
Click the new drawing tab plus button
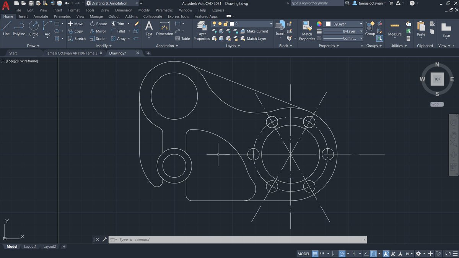(x=148, y=53)
